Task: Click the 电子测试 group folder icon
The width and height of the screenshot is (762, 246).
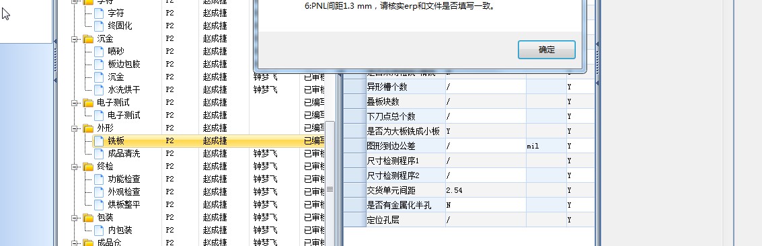Action: [x=88, y=102]
